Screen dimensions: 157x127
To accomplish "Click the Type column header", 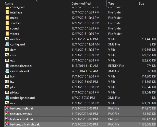I will (x=112, y=4).
